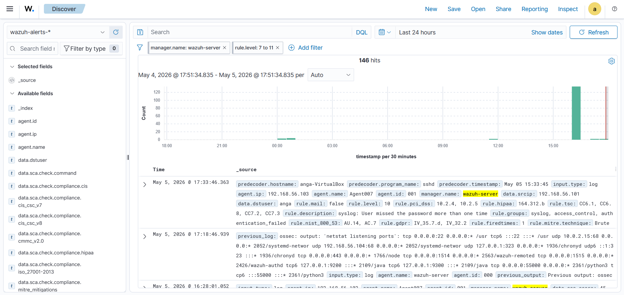
Task: Collapse the Selected fields section
Action: pyautogui.click(x=12, y=67)
